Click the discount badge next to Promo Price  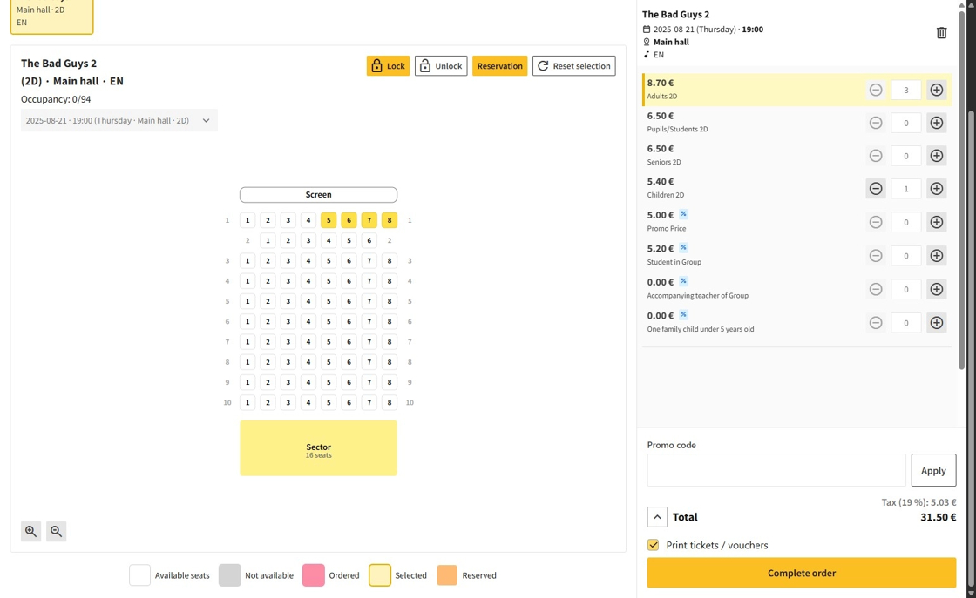[684, 214]
